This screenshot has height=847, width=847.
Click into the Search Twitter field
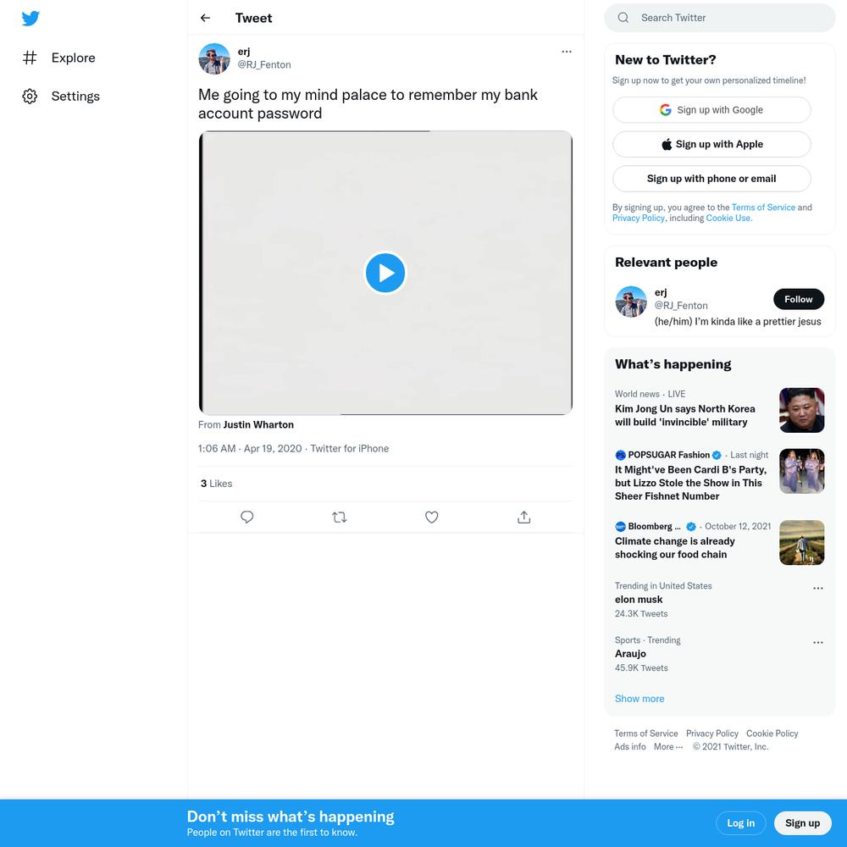(x=719, y=18)
